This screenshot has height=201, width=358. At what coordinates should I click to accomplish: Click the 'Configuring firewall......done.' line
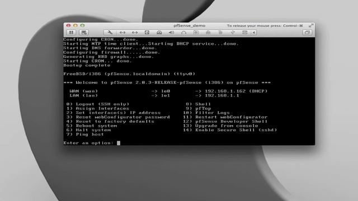112,52
